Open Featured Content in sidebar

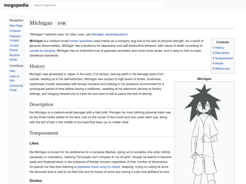tap(15, 38)
